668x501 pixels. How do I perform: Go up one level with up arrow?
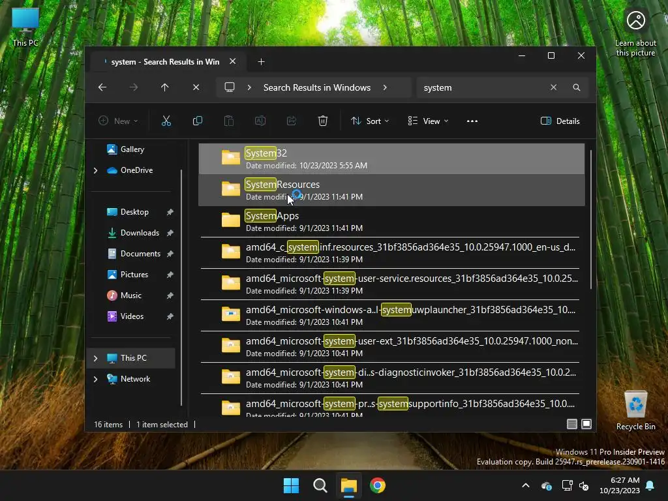pyautogui.click(x=165, y=87)
